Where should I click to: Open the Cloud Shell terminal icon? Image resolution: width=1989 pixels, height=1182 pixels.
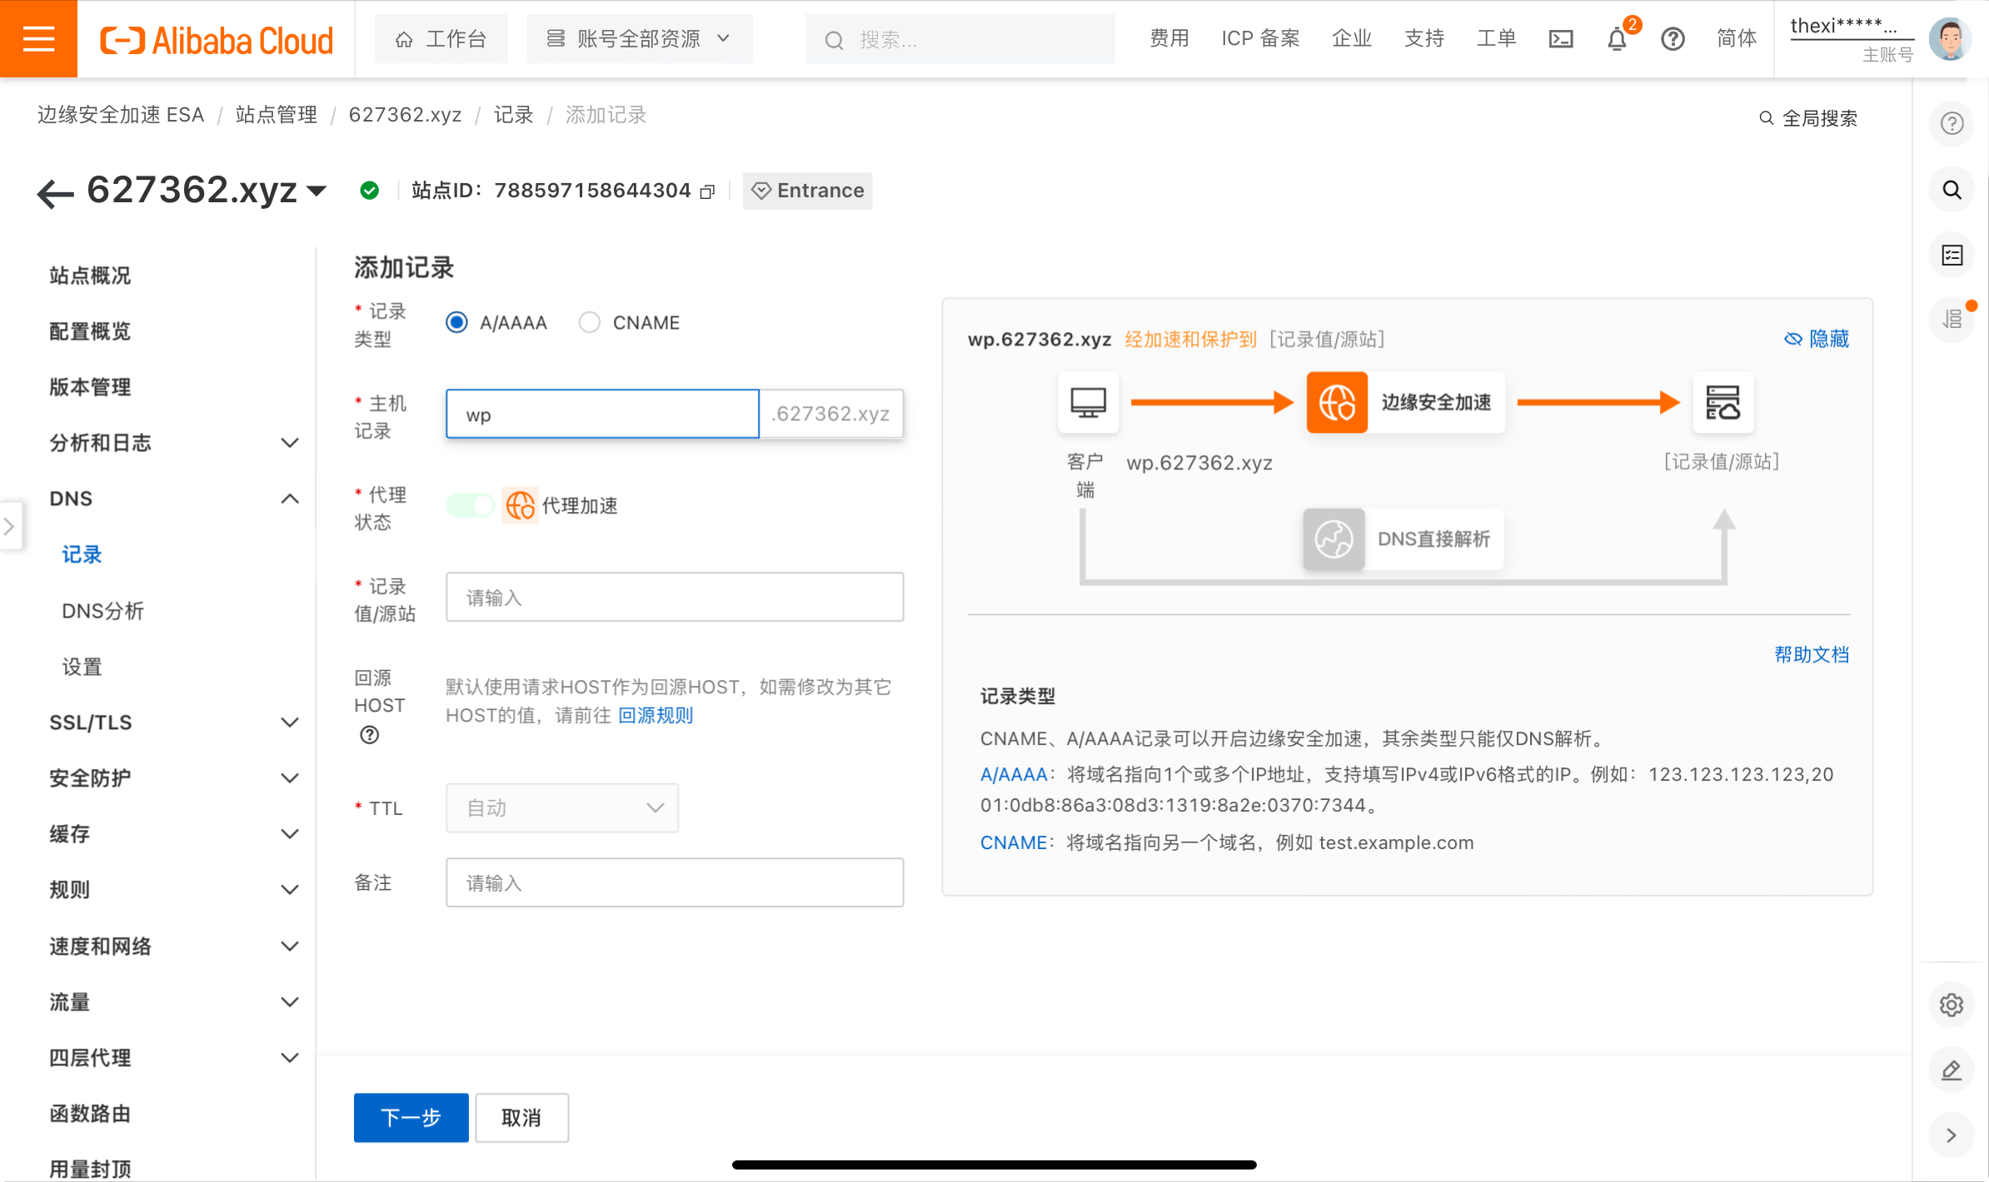pos(1560,39)
